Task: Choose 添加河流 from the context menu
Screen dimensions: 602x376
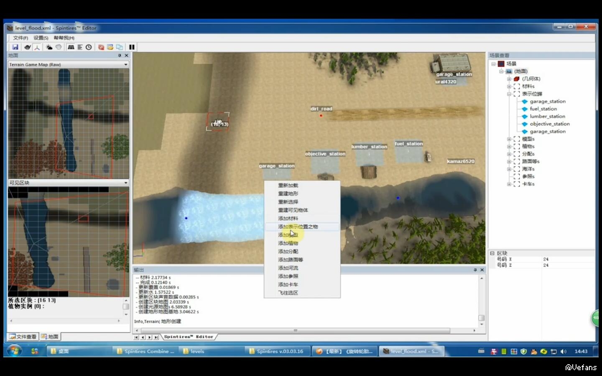Action: pos(302,268)
